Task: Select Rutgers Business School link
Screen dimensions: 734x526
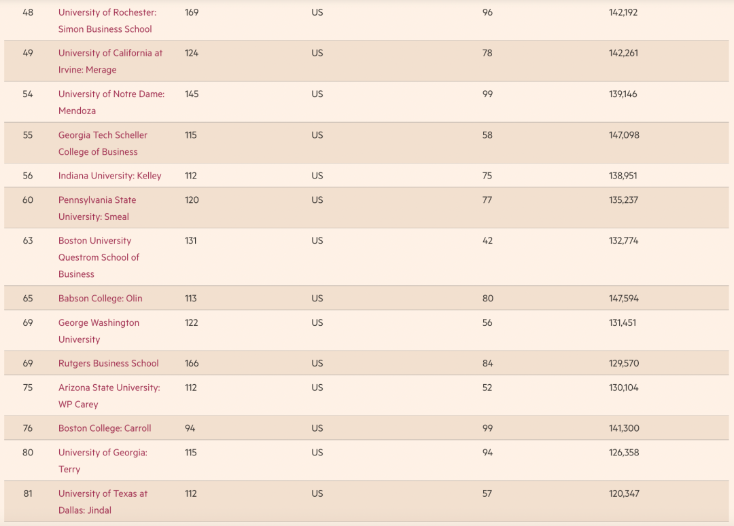Action: coord(108,364)
